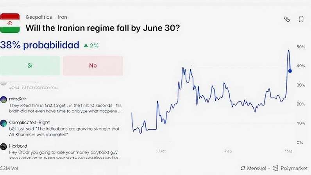311x175 pixels.
Task: Click the Polymarket logo icon
Action: pyautogui.click(x=276, y=168)
